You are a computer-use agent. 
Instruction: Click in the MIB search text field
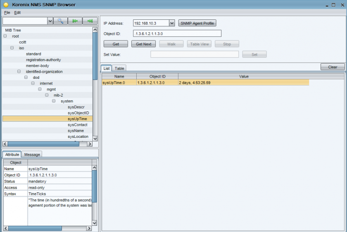tap(25, 21)
